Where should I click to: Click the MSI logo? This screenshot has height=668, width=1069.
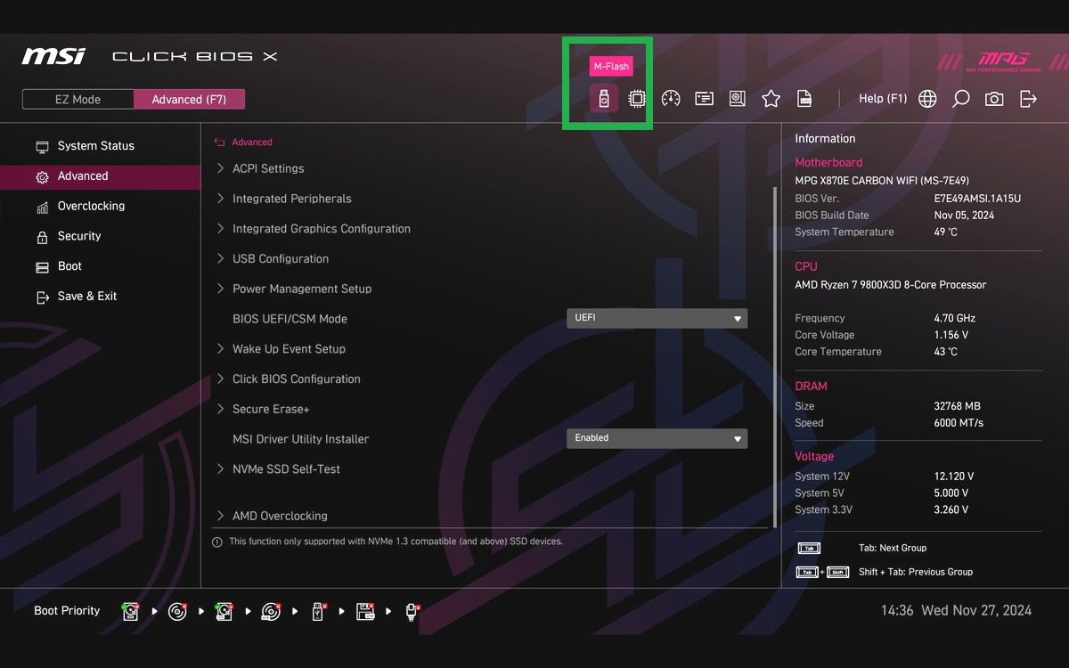click(53, 56)
